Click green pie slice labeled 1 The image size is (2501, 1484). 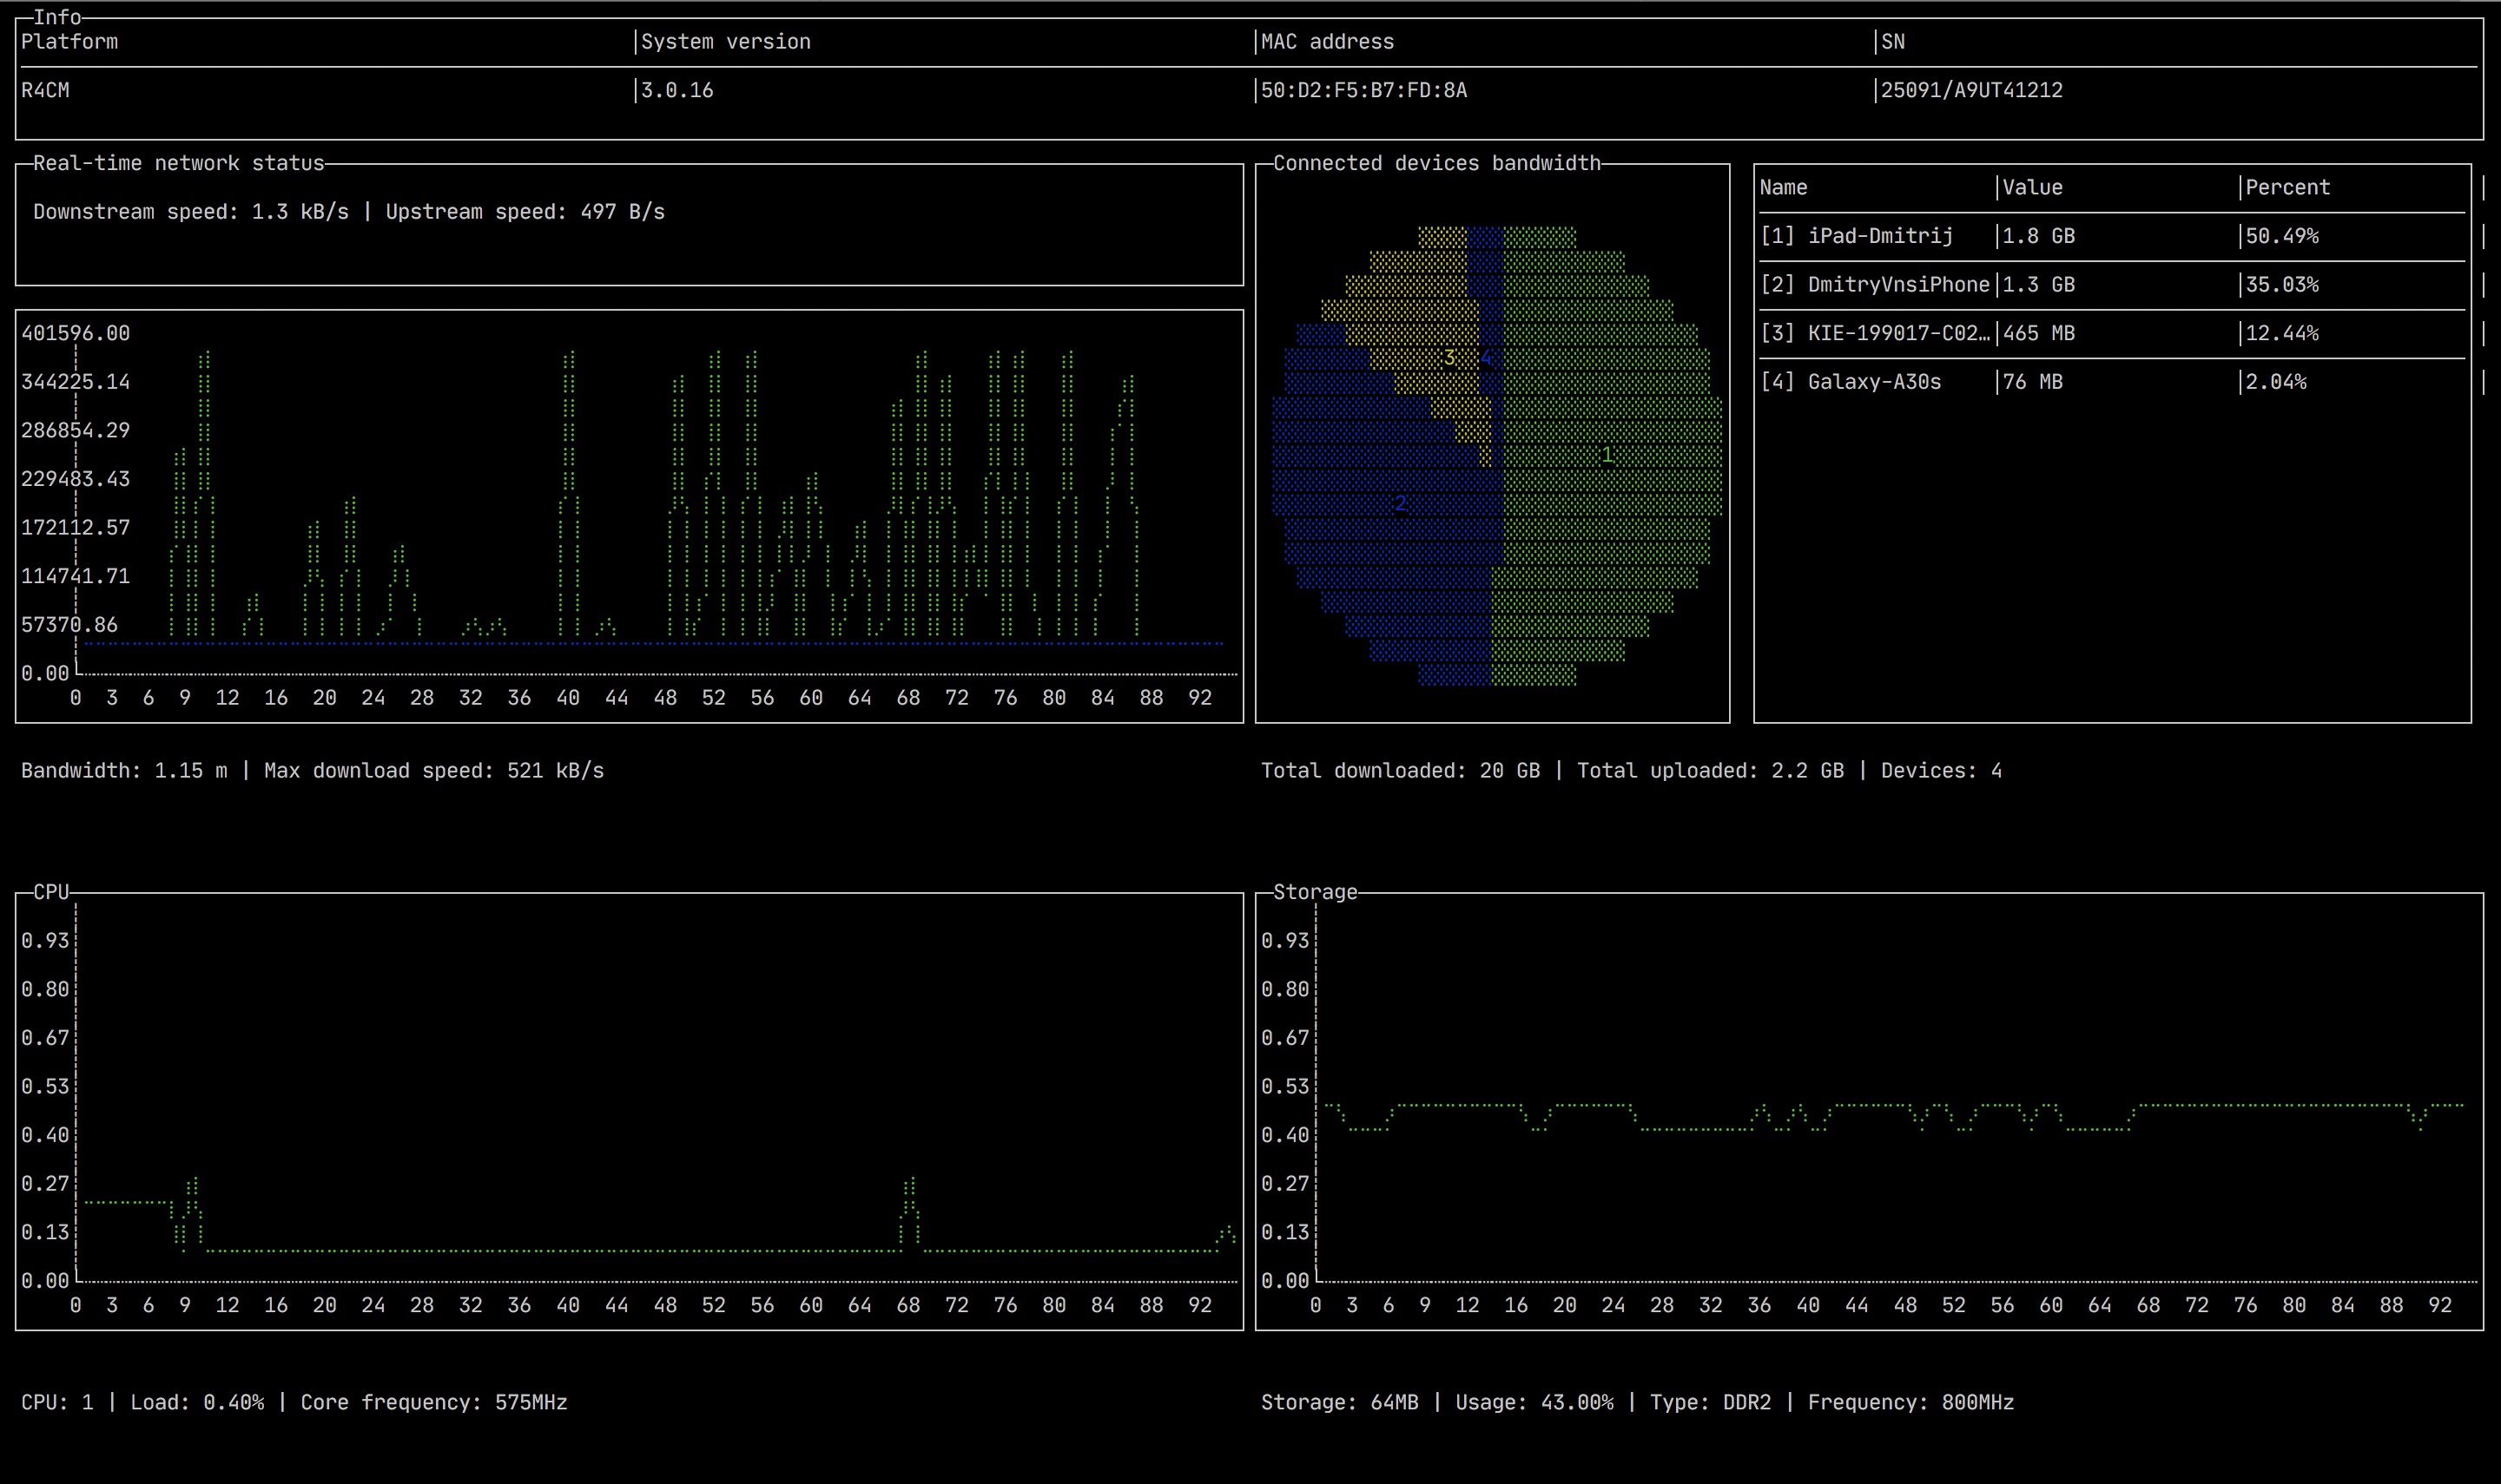tap(1607, 455)
